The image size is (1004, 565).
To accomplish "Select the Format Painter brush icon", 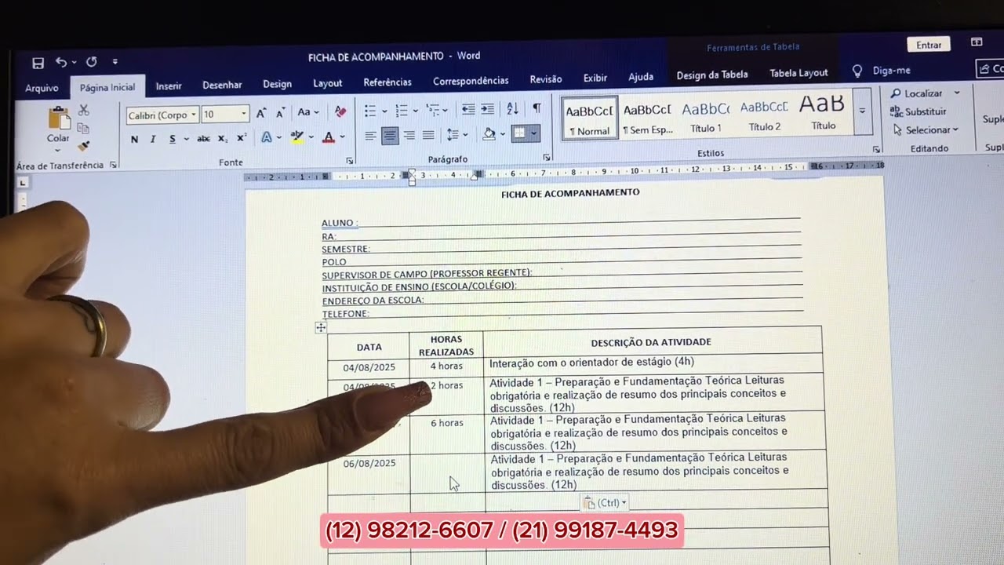I will click(x=83, y=146).
